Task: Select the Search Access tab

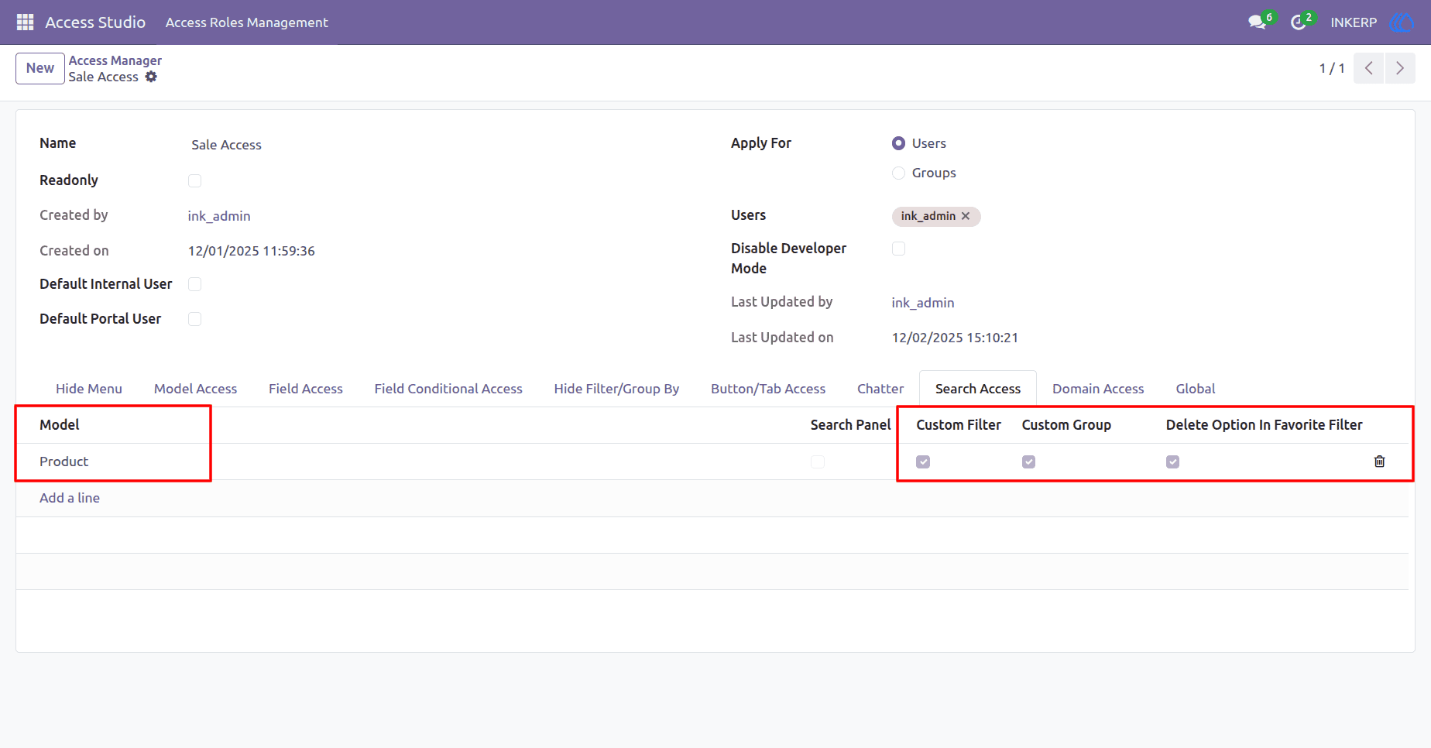Action: point(978,389)
